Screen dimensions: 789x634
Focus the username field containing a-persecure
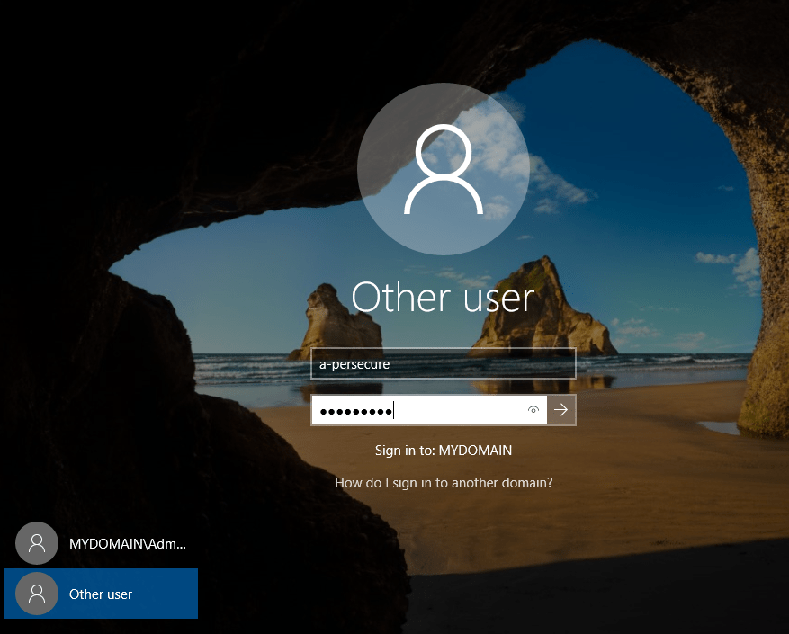[x=443, y=364]
